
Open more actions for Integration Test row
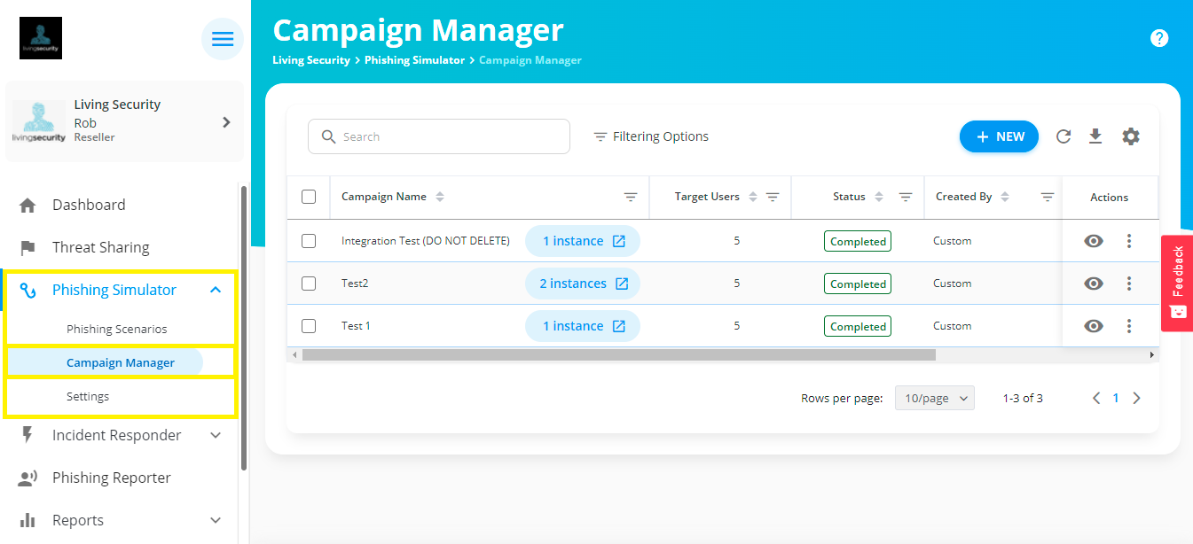[x=1129, y=241]
